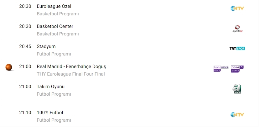Select the TRT Spor channel logo

pos(237,49)
